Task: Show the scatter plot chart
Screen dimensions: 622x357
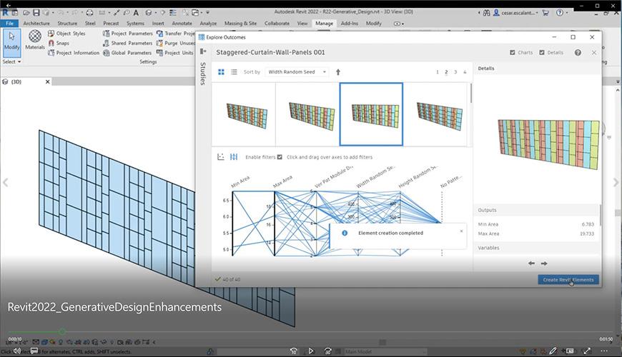Action: (x=221, y=157)
